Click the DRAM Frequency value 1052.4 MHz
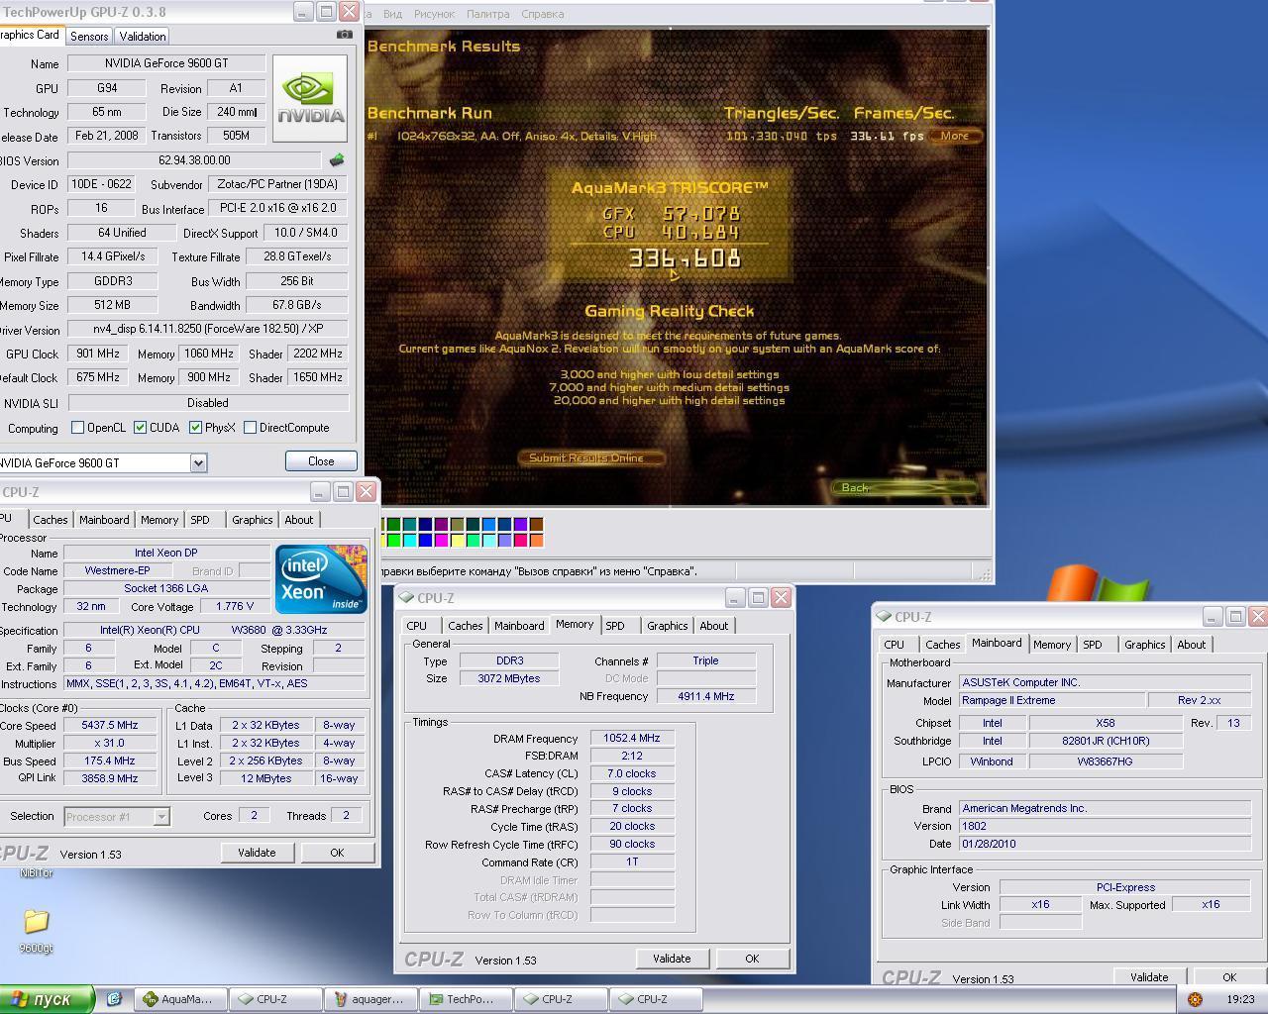 (x=632, y=739)
